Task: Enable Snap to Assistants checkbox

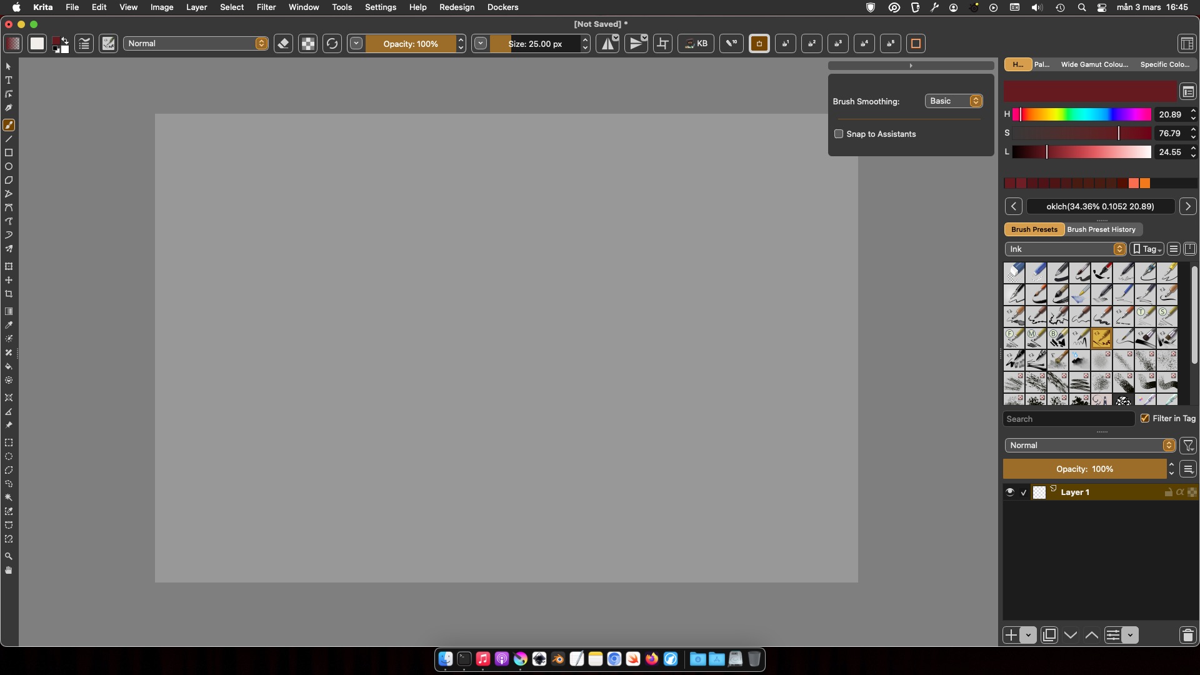Action: tap(839, 134)
